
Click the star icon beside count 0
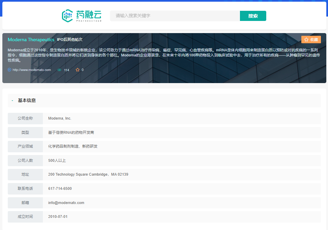[x=77, y=70]
